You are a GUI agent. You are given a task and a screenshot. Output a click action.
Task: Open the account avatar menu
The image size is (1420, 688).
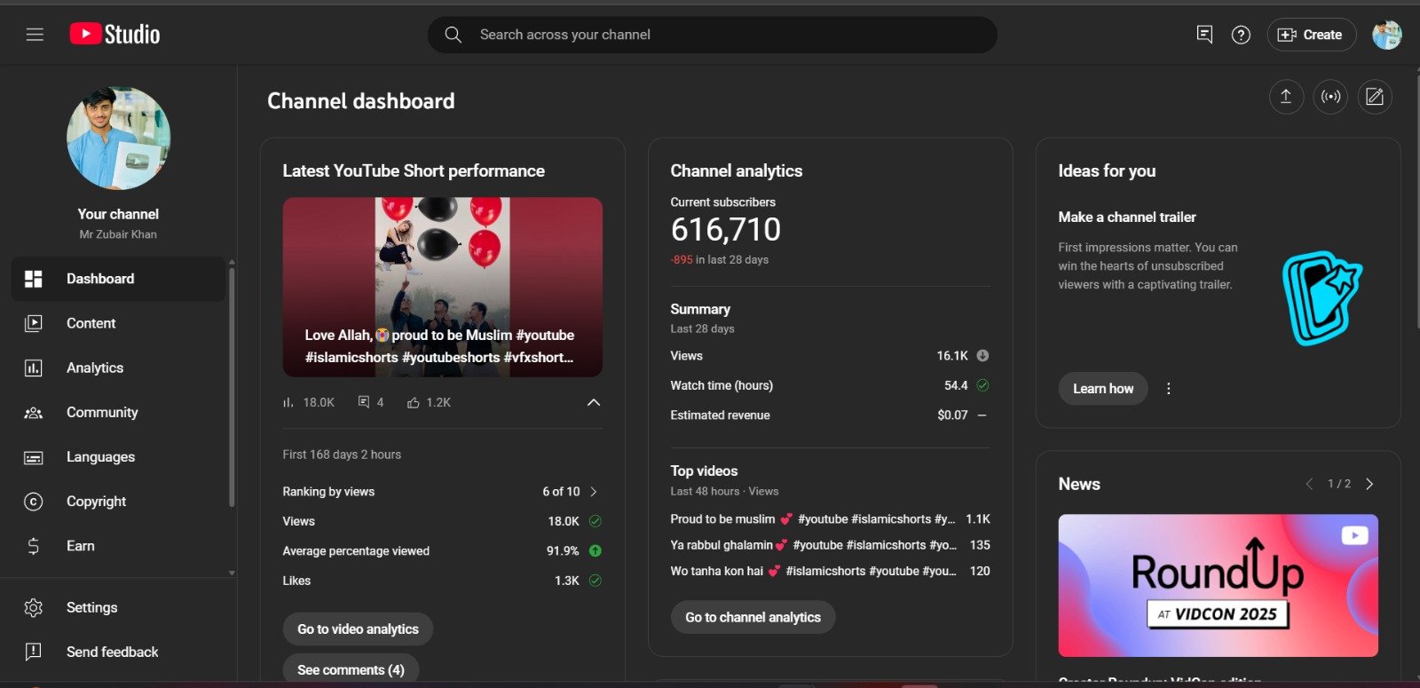tap(1386, 35)
